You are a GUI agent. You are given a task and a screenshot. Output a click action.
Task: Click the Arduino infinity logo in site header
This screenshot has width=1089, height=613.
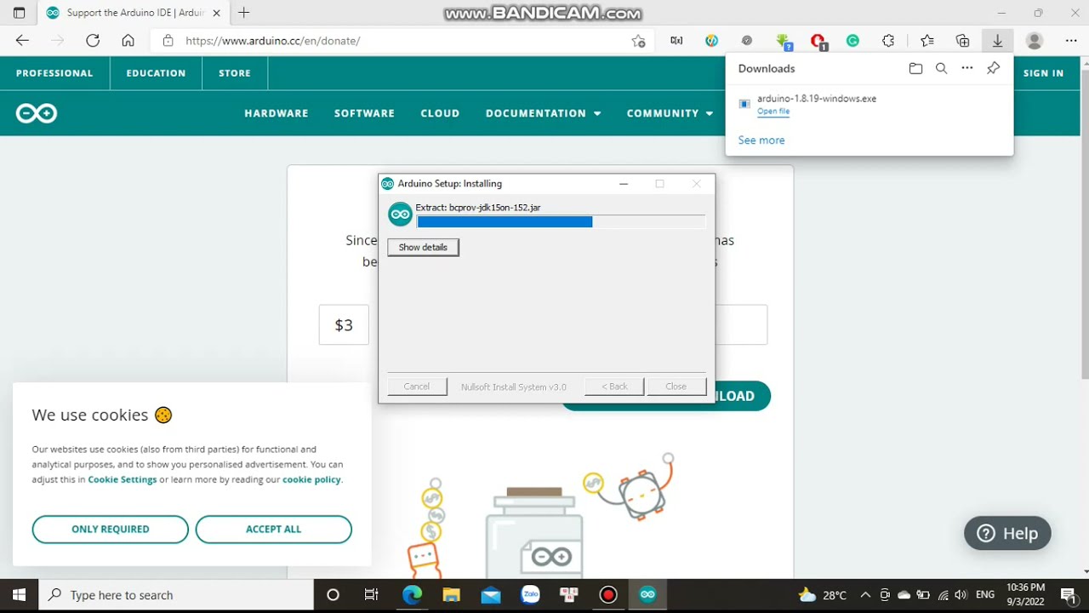click(x=37, y=113)
